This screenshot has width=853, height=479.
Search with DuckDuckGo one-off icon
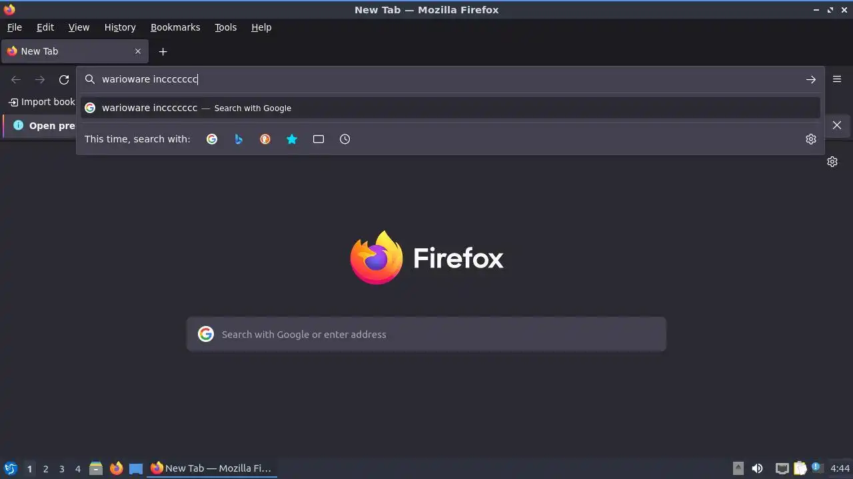click(265, 139)
